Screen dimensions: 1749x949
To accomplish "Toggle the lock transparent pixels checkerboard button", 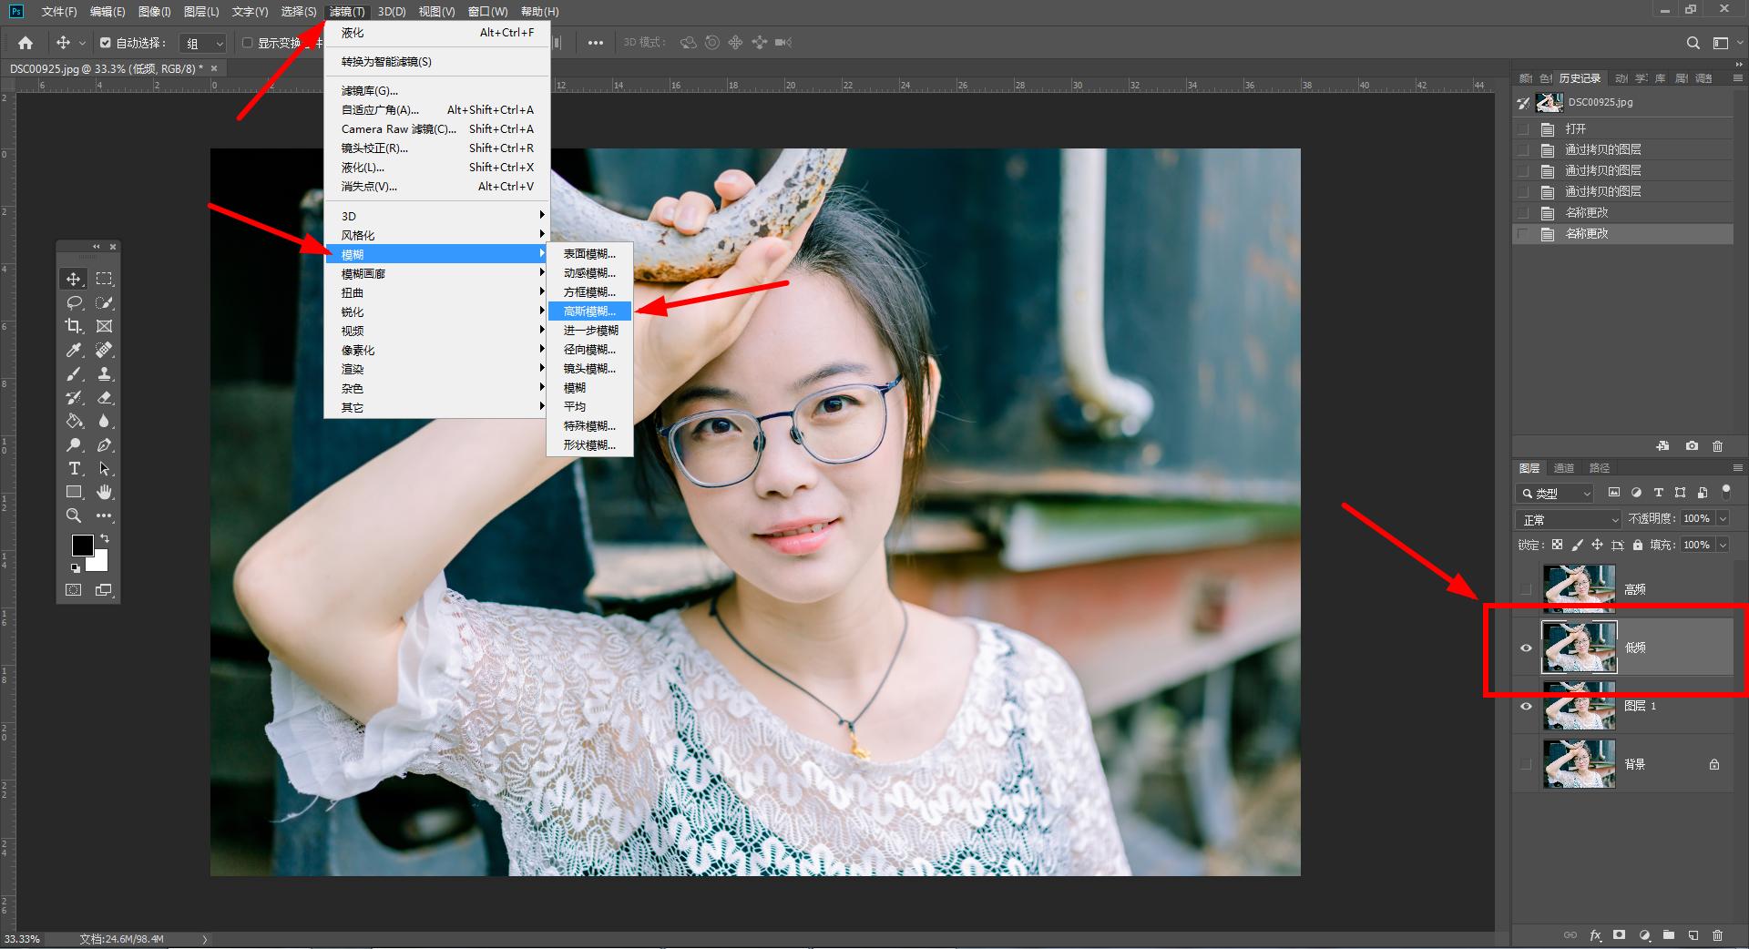I will (1557, 545).
